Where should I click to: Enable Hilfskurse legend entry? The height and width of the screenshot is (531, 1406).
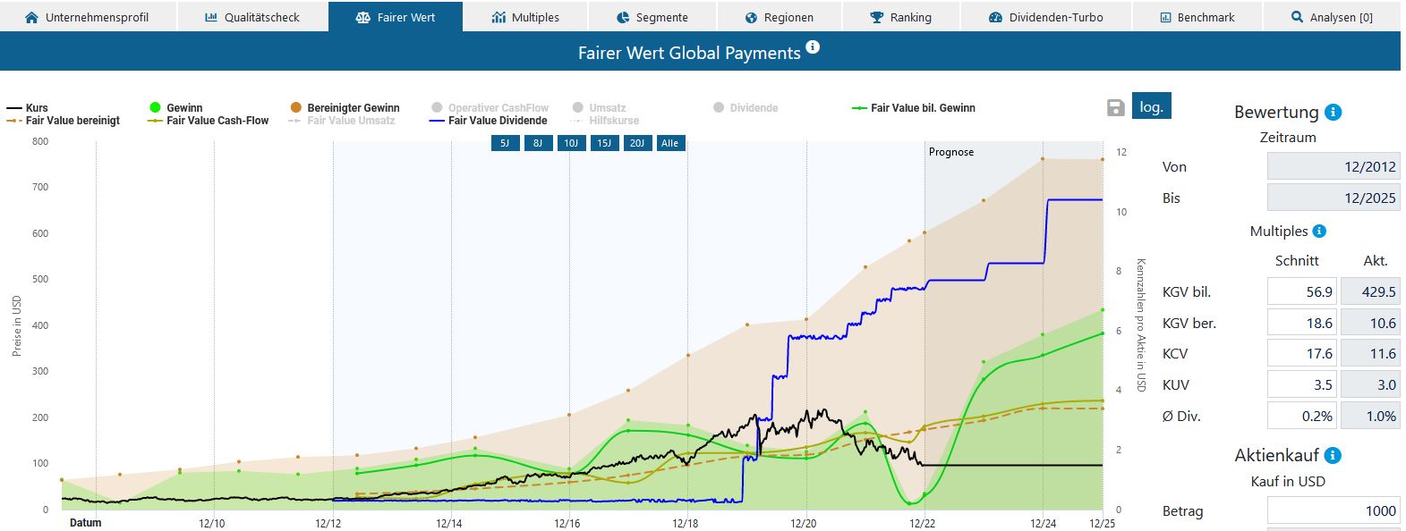point(605,120)
